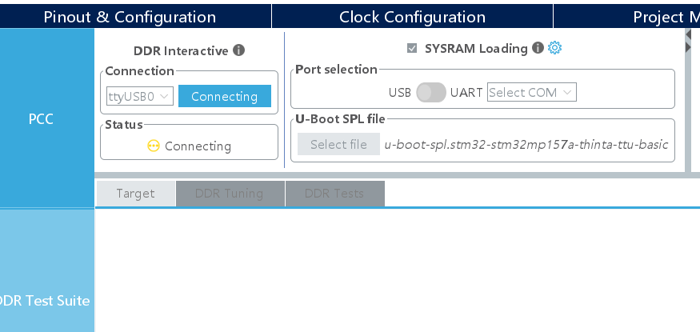
Task: Toggle the SYSRAM Loading checkbox
Action: [412, 48]
